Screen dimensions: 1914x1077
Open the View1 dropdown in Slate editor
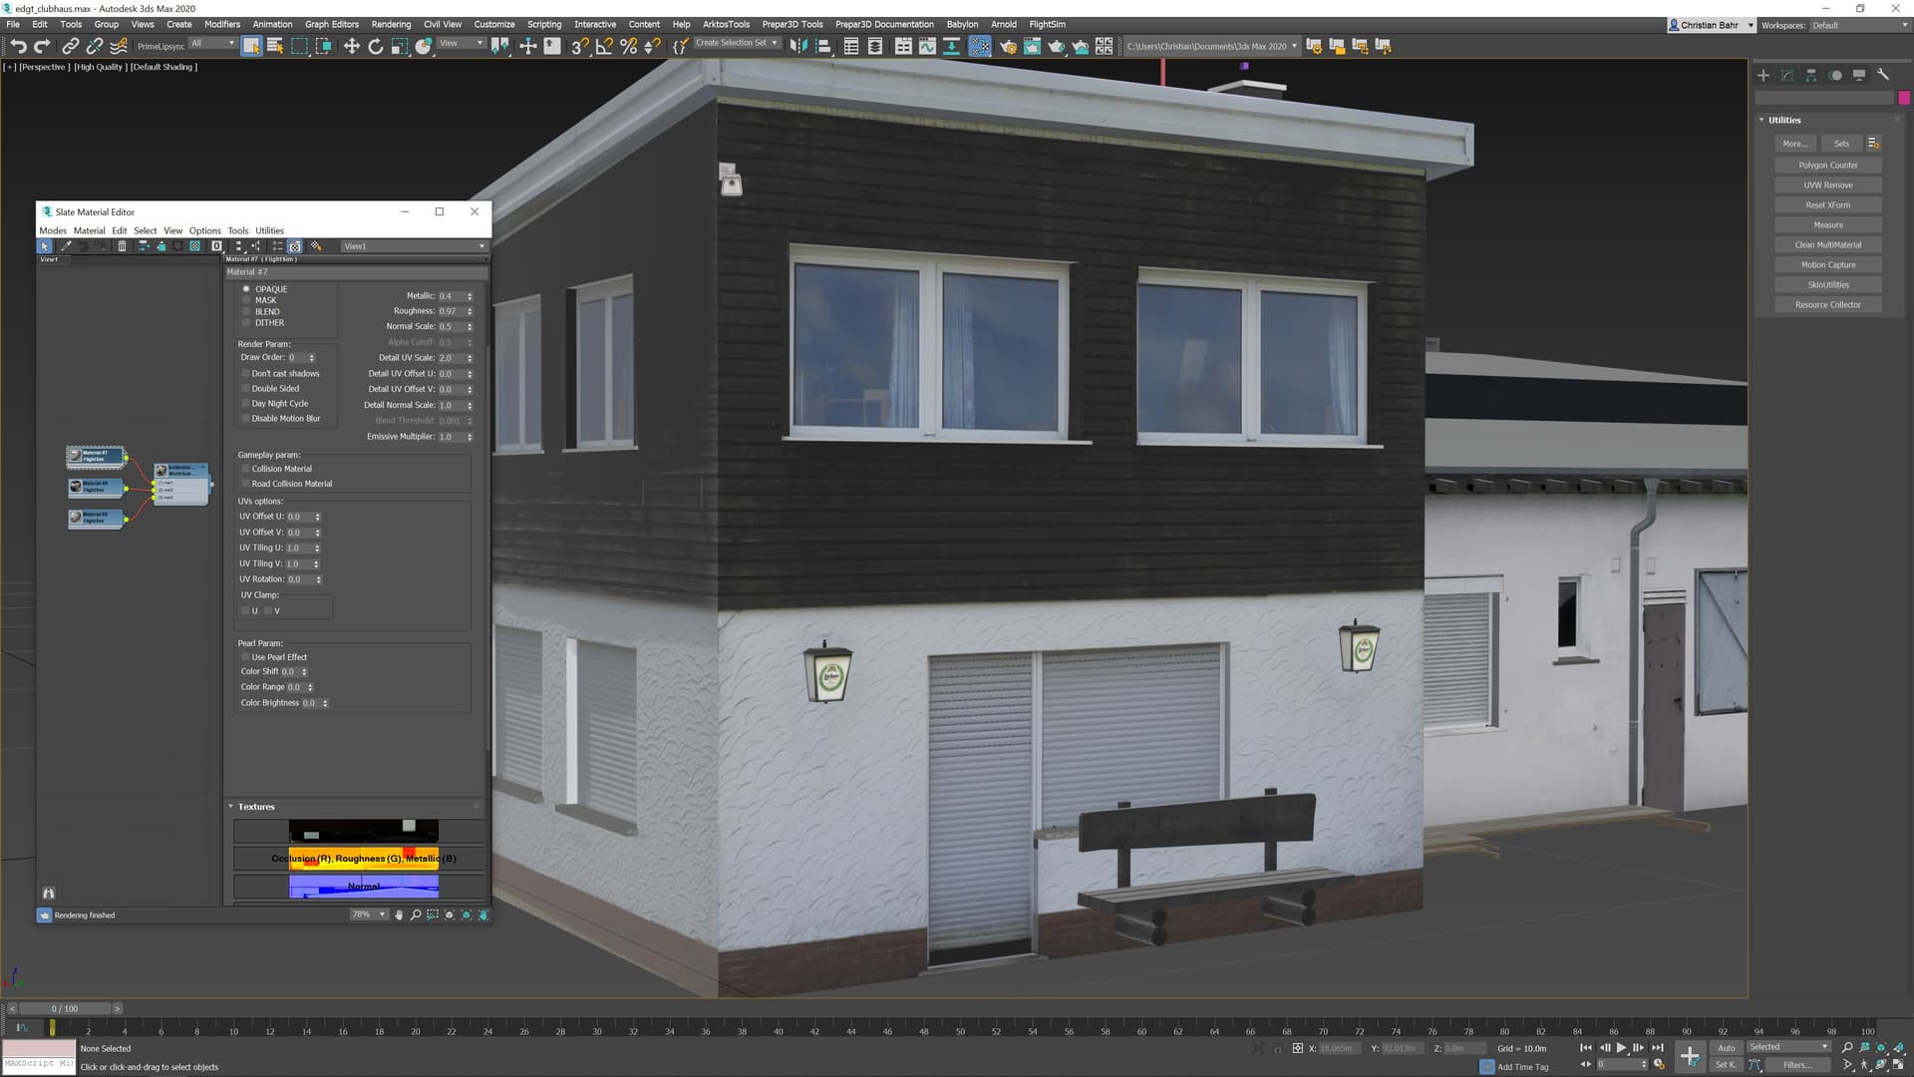[x=414, y=246]
